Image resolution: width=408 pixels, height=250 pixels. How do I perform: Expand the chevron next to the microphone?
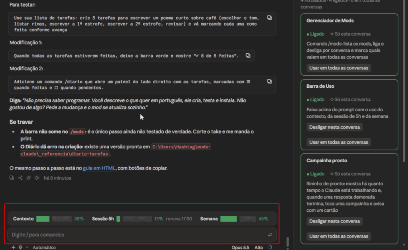(27, 247)
